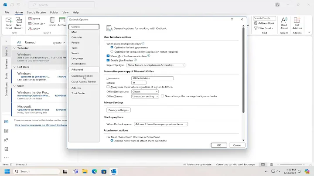This screenshot has height=176, width=314.
Task: Open File Explorer from taskbar
Action: tap(85, 171)
